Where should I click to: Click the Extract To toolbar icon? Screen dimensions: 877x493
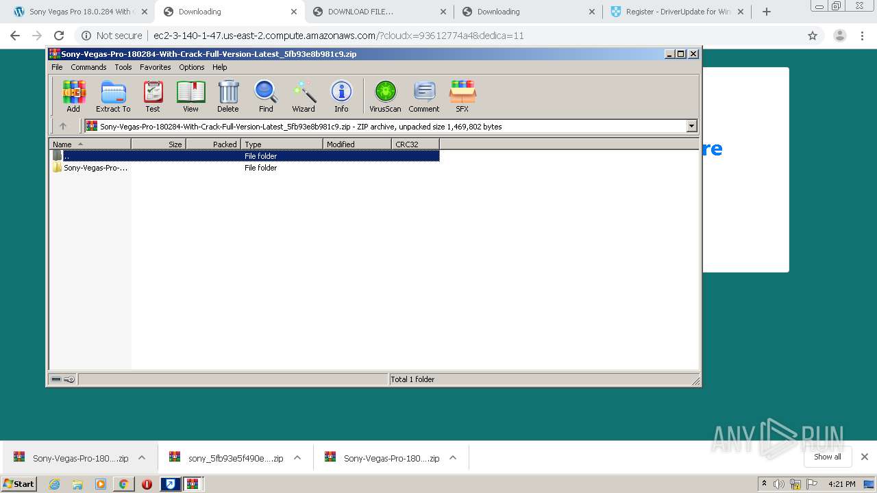[113, 96]
